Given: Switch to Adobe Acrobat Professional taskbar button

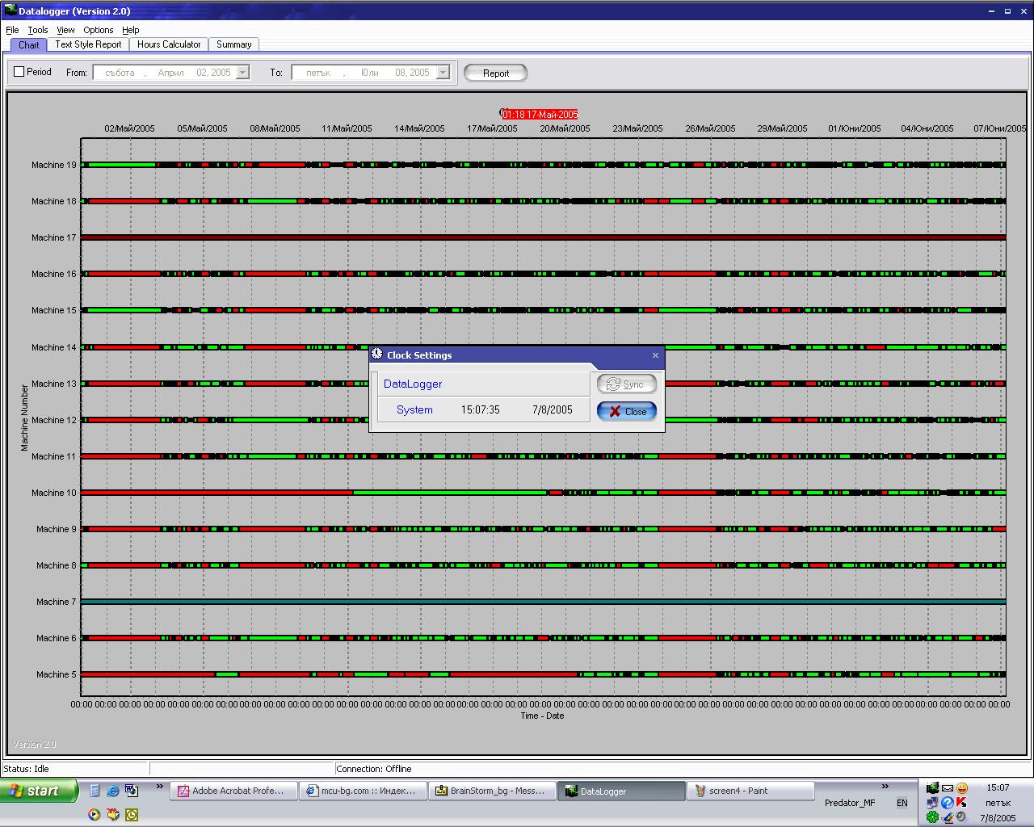Looking at the screenshot, I should point(233,791).
